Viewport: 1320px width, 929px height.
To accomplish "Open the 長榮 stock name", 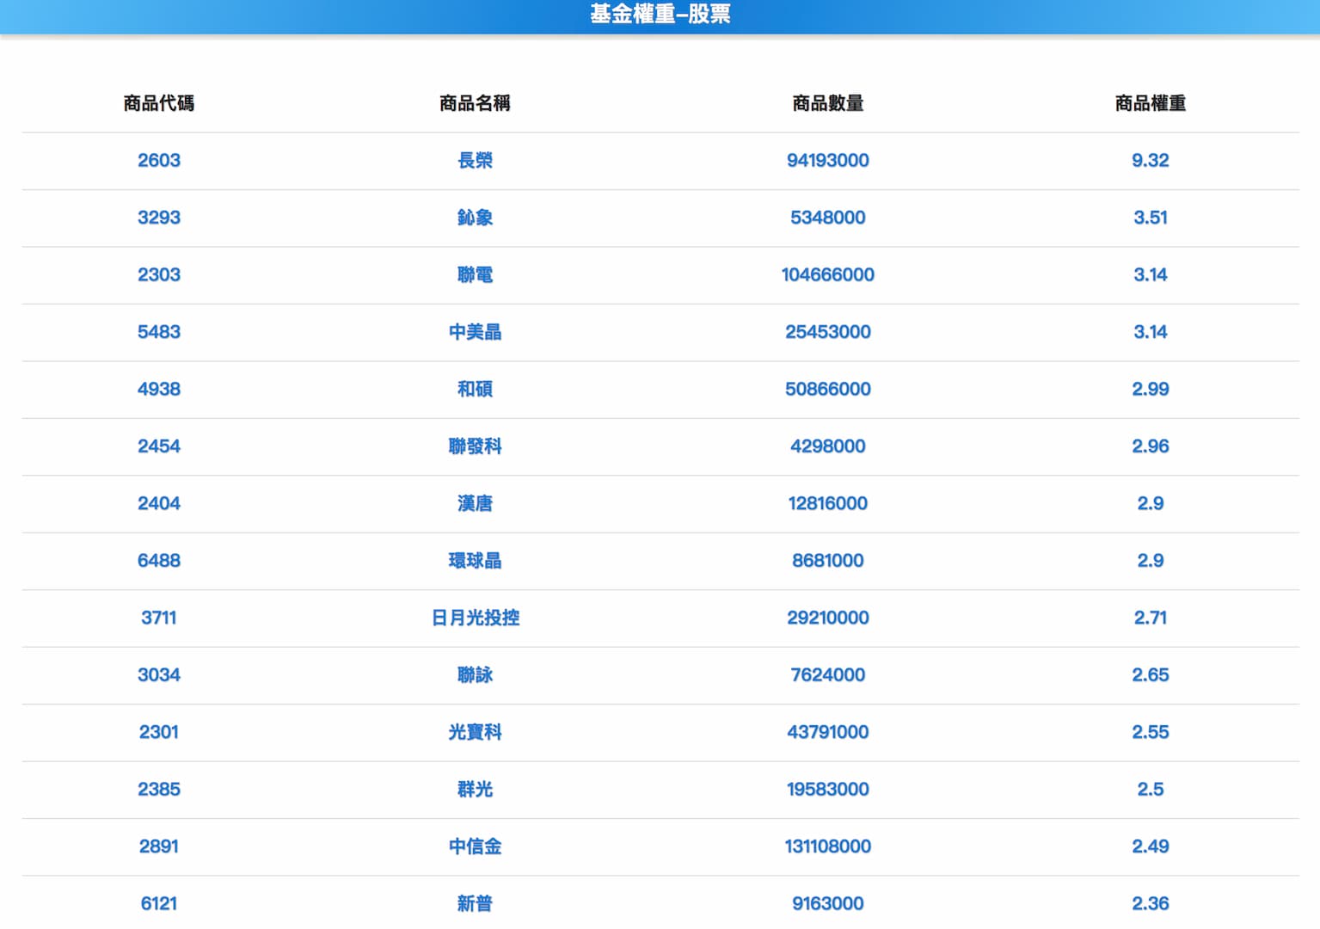I will pyautogui.click(x=475, y=160).
